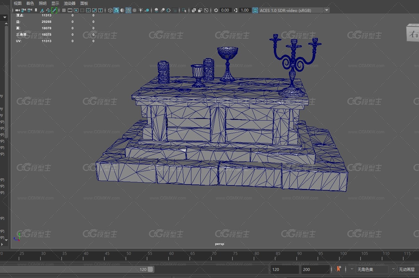Click the Exposure aperture icon

(216, 10)
